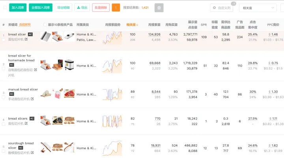The height and width of the screenshot is (159, 284).
Task: Click AC badge beside bread slicer
Action: click(x=30, y=34)
